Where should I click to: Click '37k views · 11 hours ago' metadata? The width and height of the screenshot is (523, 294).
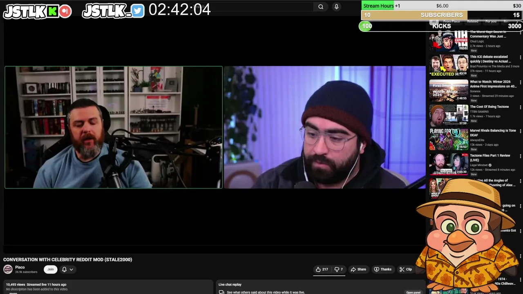[x=485, y=71]
